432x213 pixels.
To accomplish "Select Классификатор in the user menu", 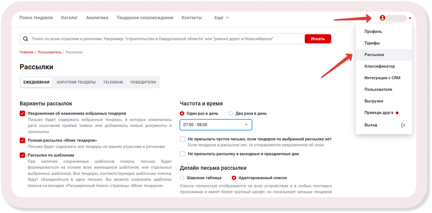I will (x=384, y=66).
